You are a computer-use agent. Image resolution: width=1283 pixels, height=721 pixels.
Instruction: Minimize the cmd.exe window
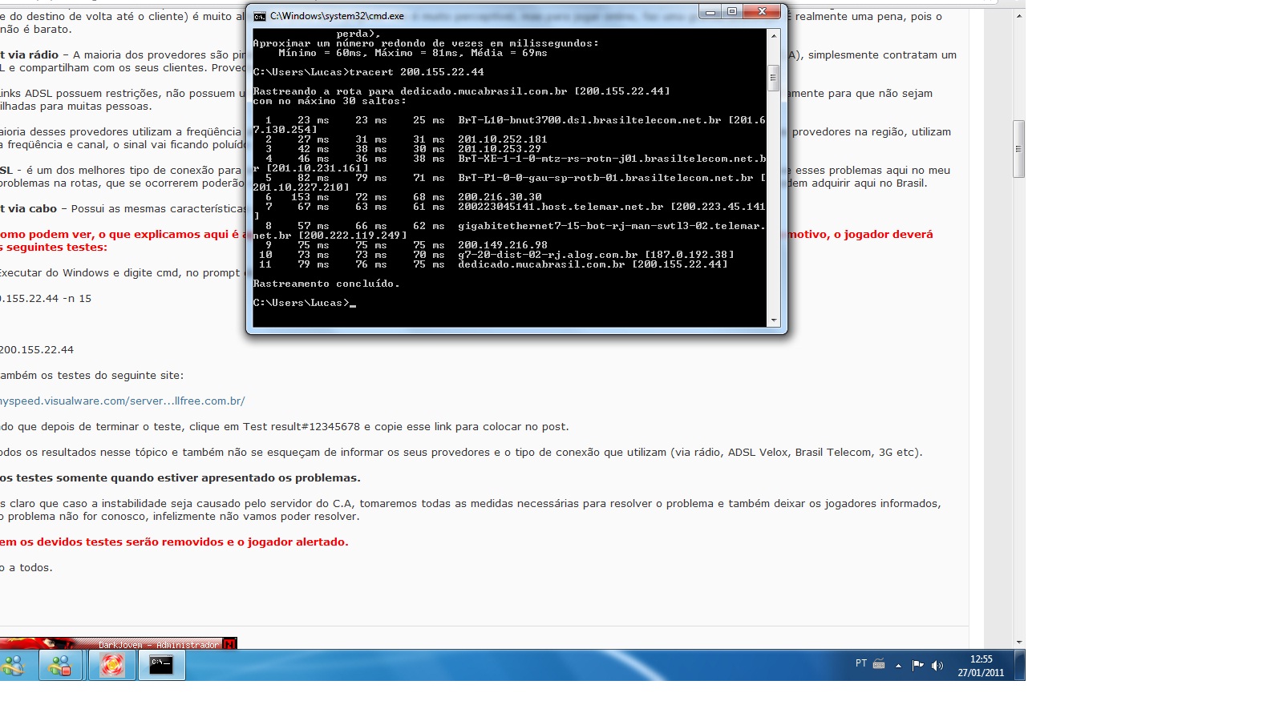pos(710,12)
